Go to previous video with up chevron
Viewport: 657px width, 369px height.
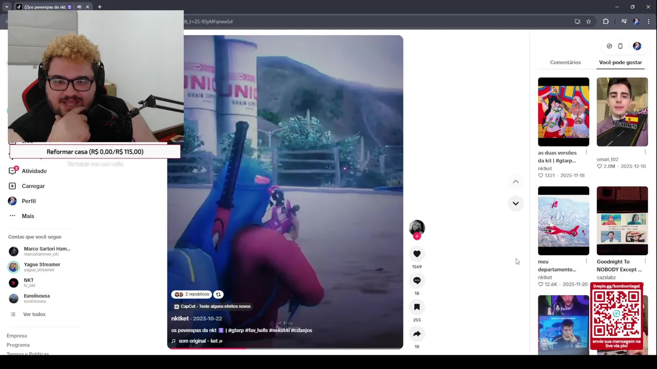point(515,181)
